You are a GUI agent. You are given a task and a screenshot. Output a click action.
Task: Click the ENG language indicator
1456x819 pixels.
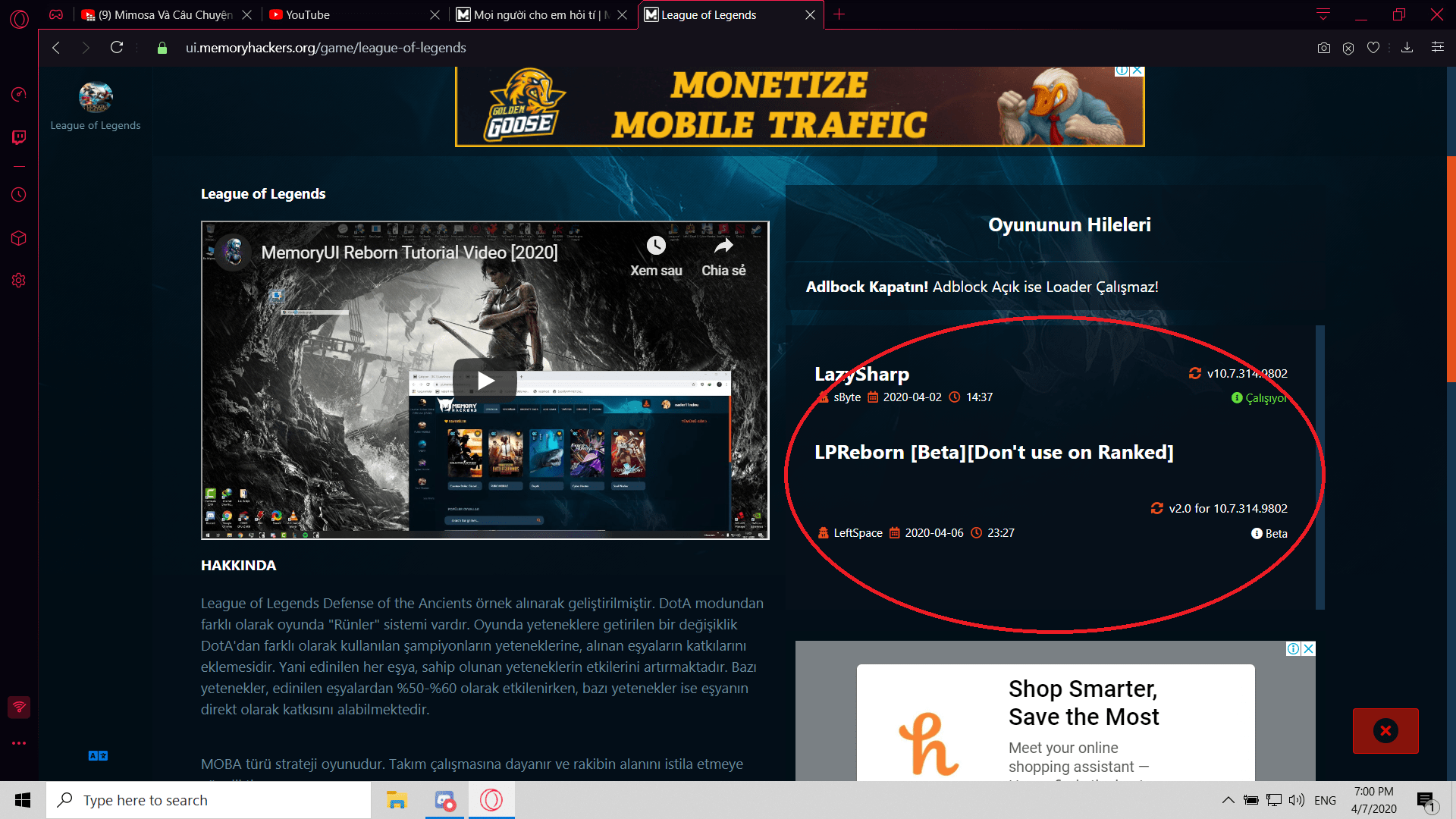point(1326,800)
